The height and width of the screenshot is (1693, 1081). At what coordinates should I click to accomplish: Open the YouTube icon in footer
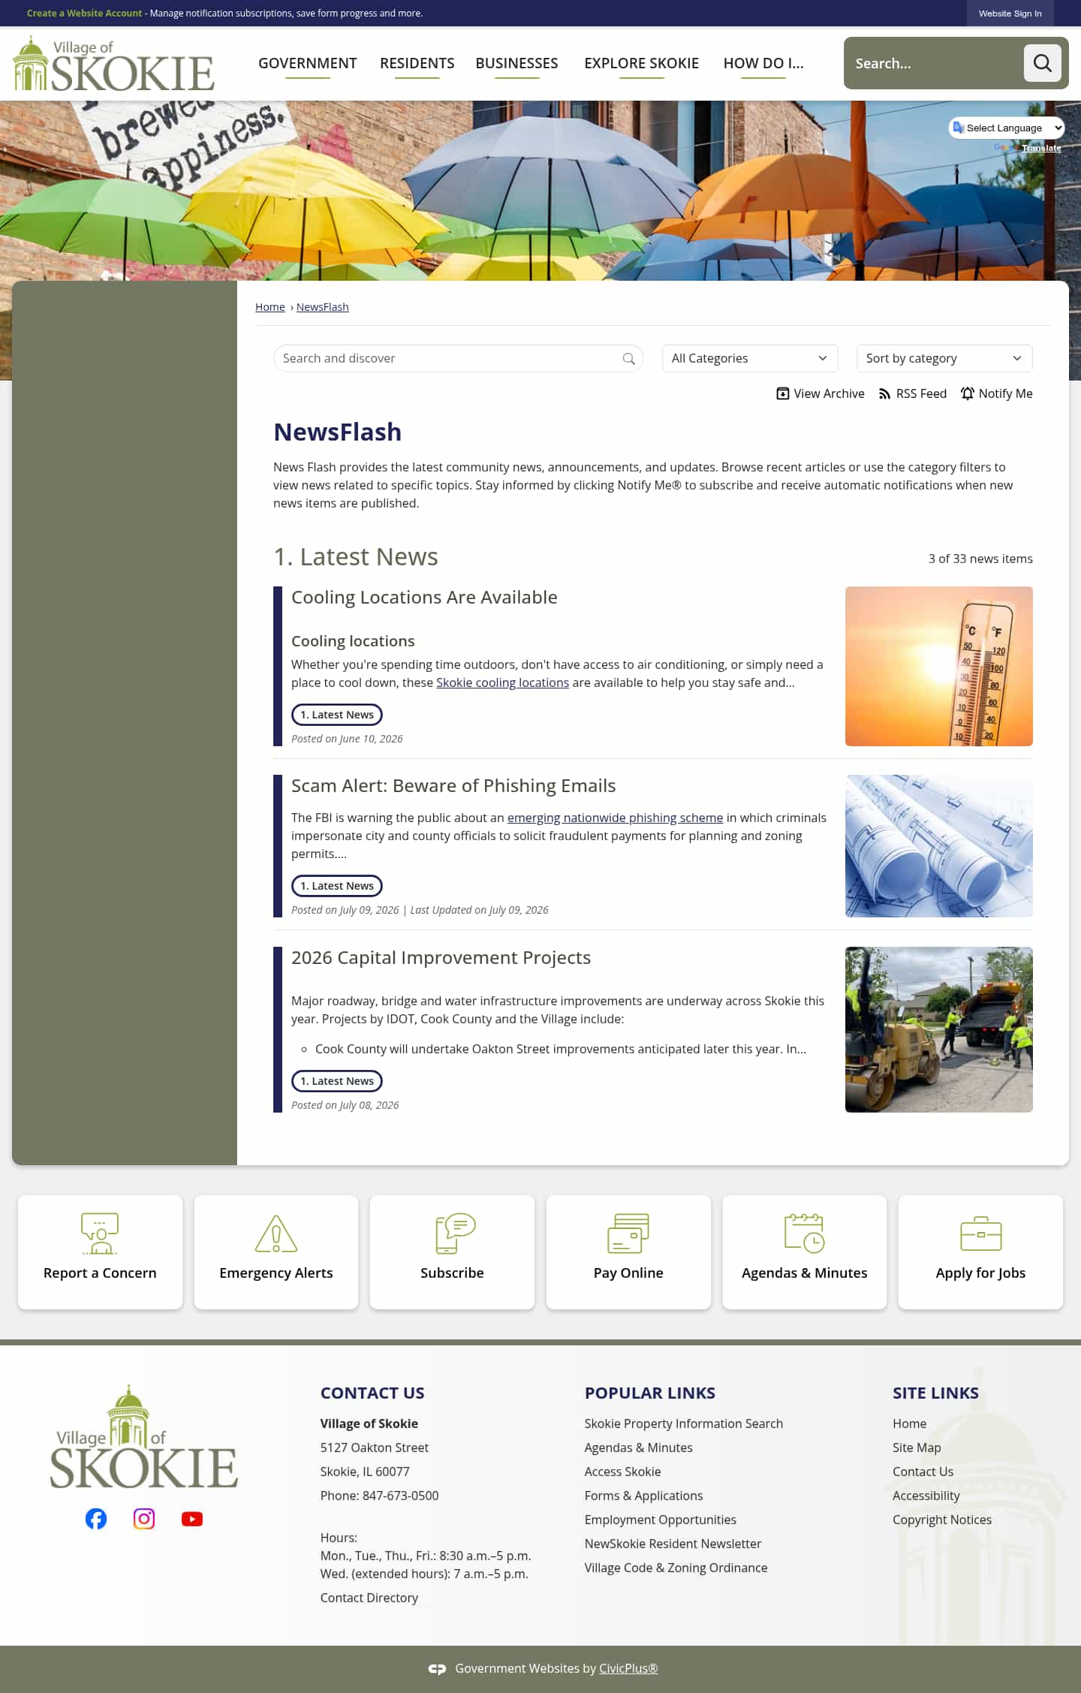(192, 1519)
